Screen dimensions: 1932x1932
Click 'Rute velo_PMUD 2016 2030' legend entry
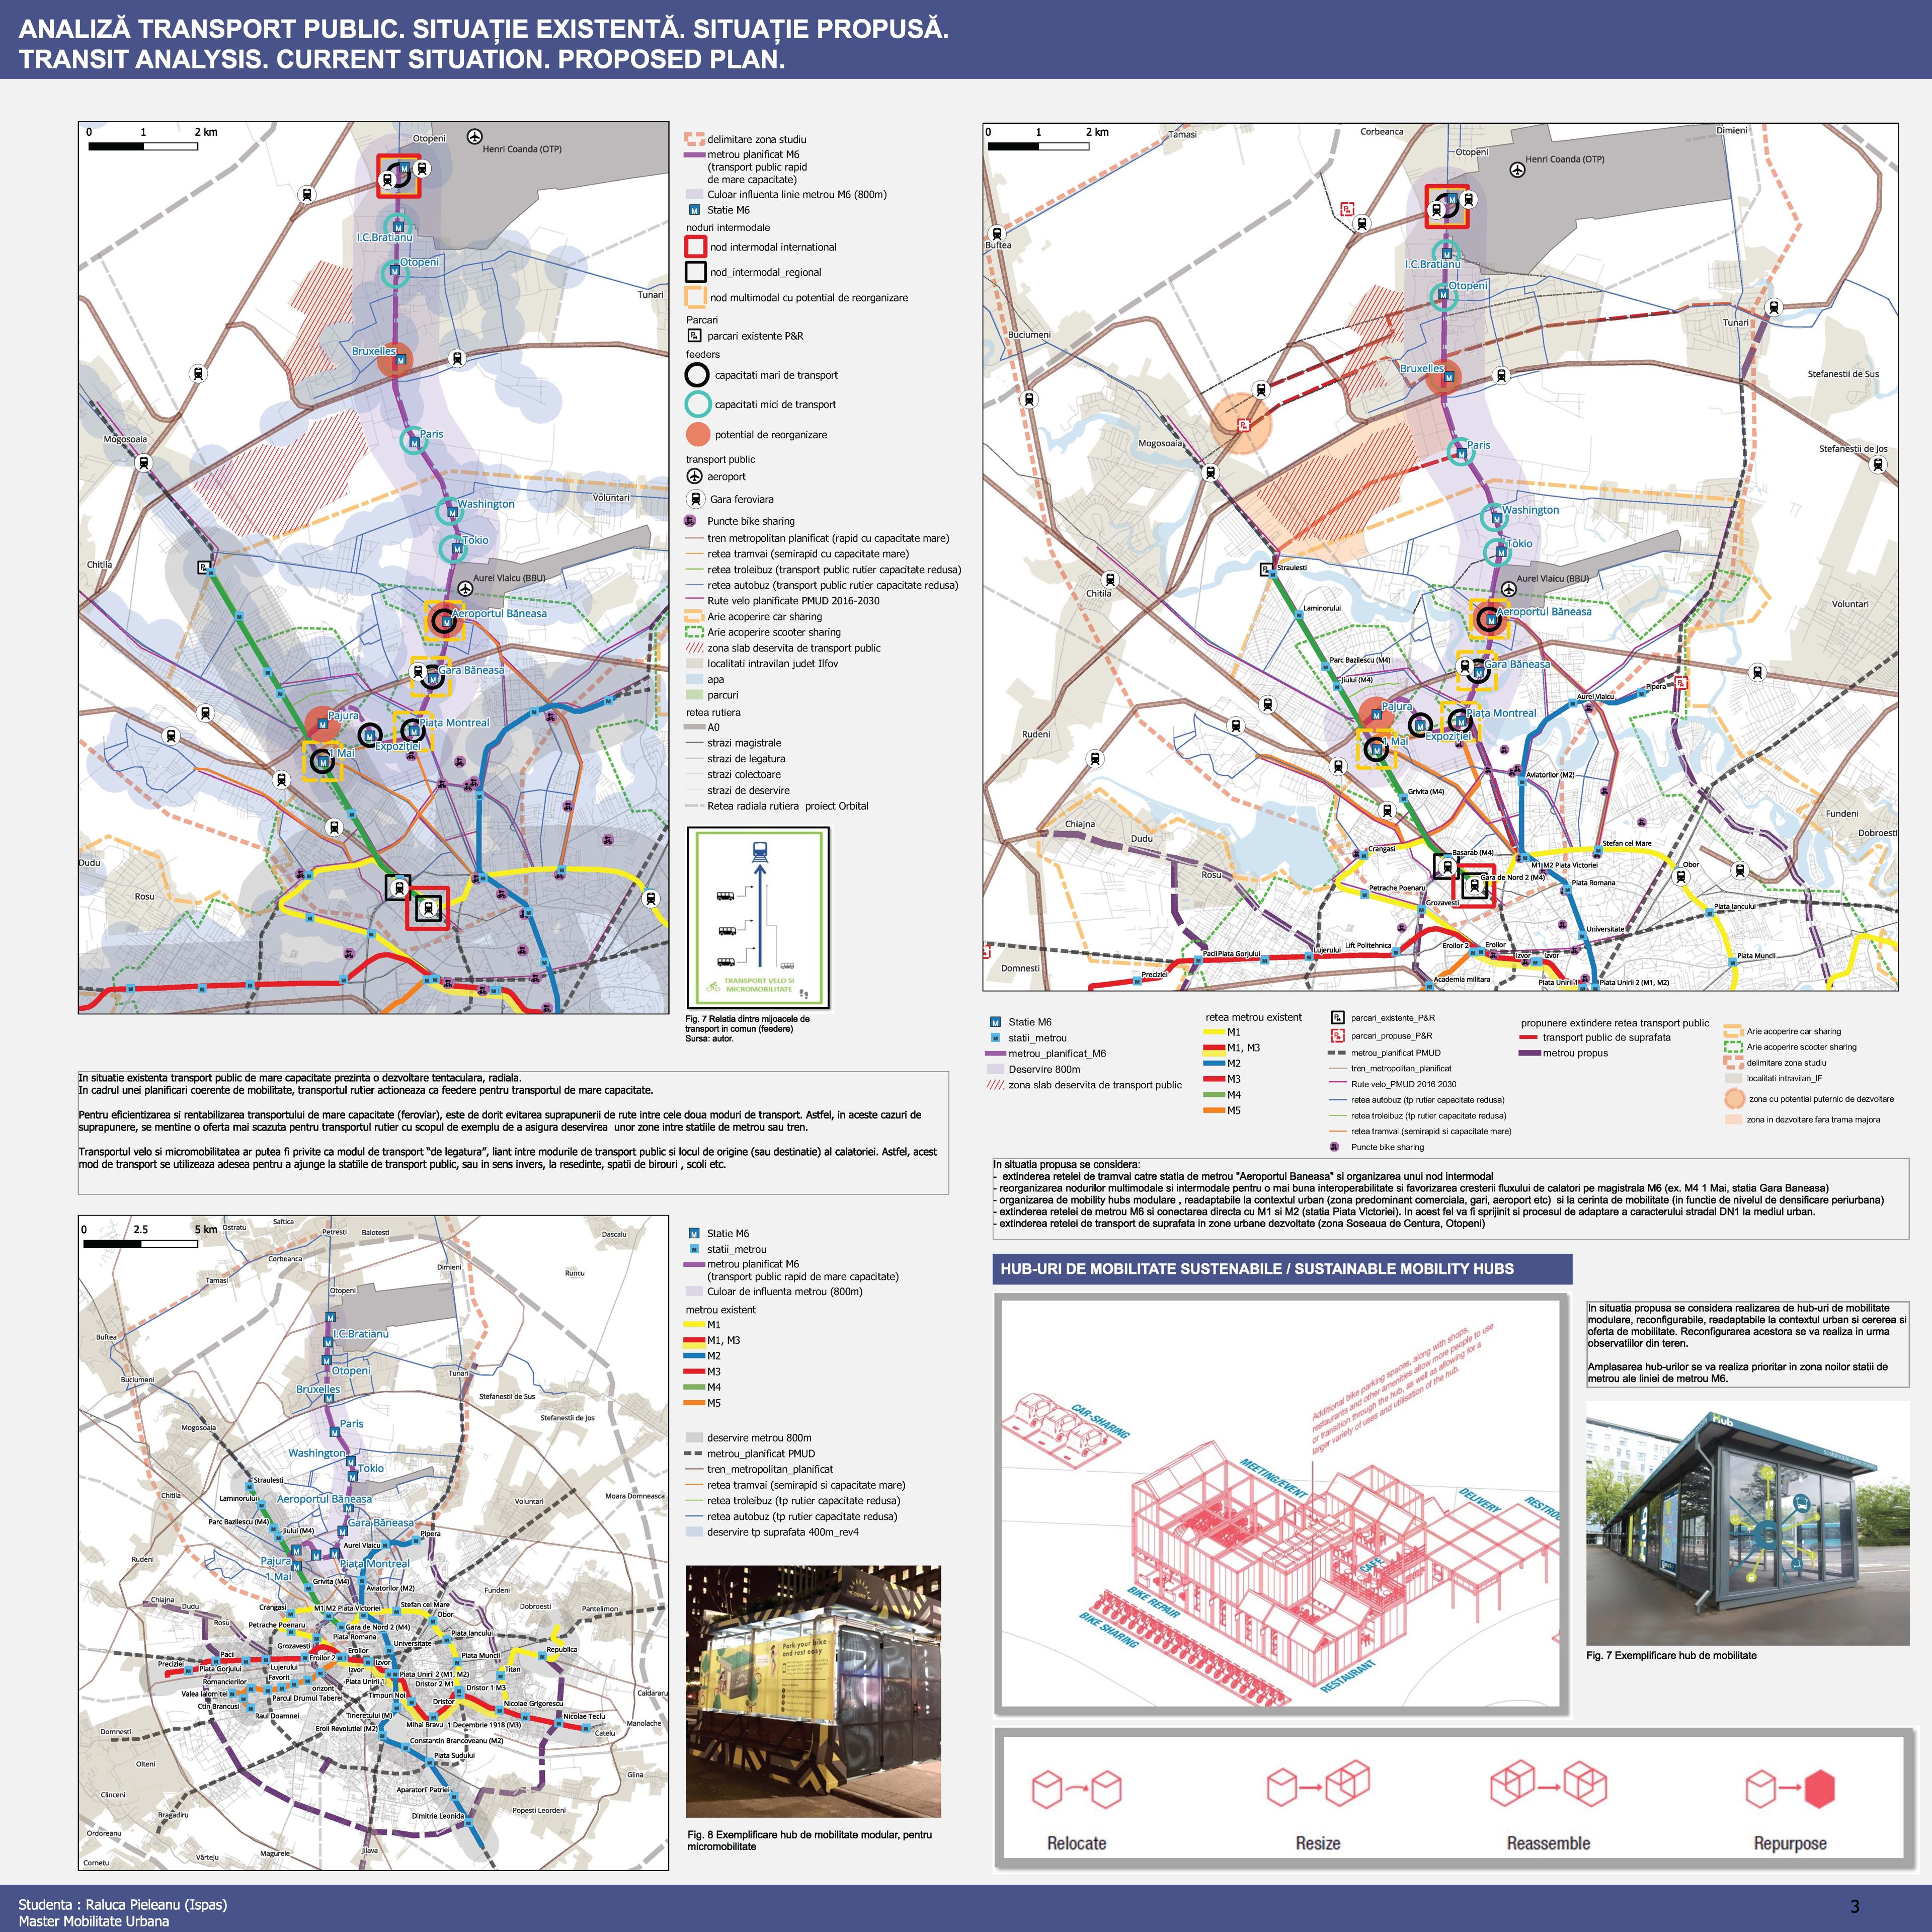point(1404,1084)
